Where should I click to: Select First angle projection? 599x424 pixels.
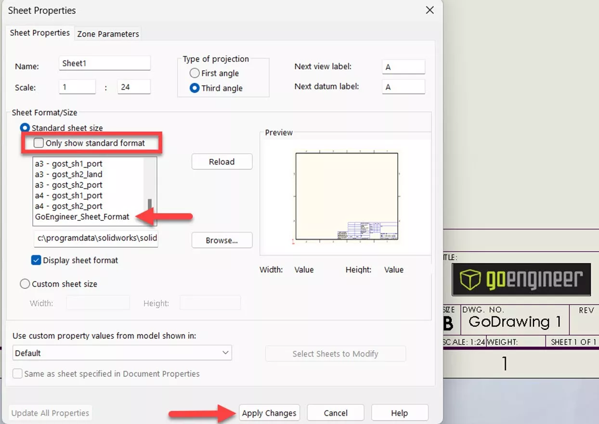[x=195, y=73]
